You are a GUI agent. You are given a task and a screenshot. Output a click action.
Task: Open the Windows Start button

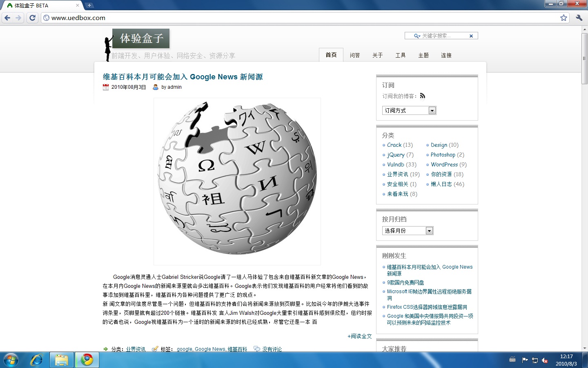[11, 360]
